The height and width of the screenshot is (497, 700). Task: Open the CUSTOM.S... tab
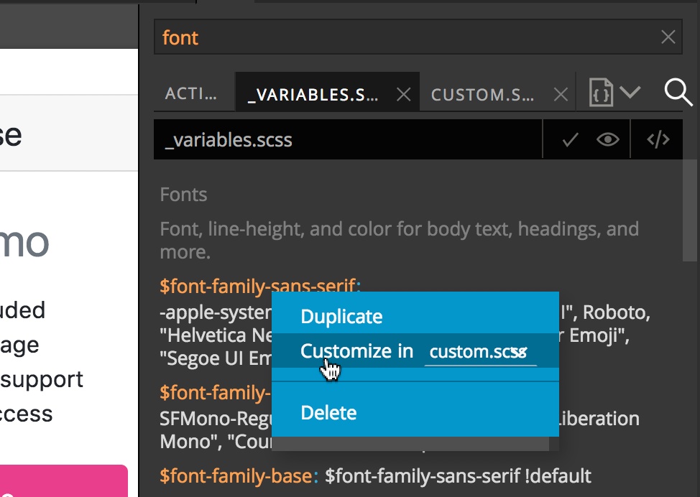[x=482, y=95]
